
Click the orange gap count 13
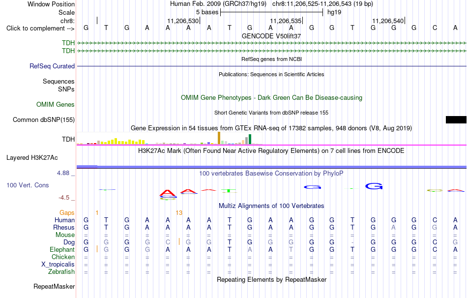pos(179,213)
